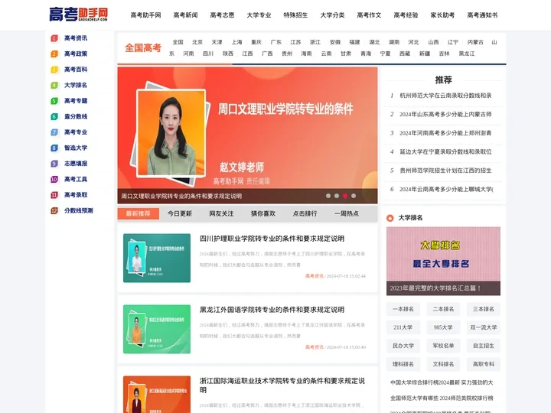
Task: Open the 高考志愿 top menu item
Action: (x=222, y=15)
